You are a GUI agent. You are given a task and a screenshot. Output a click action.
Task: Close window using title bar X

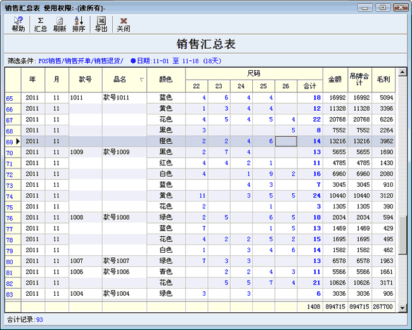[401, 8]
